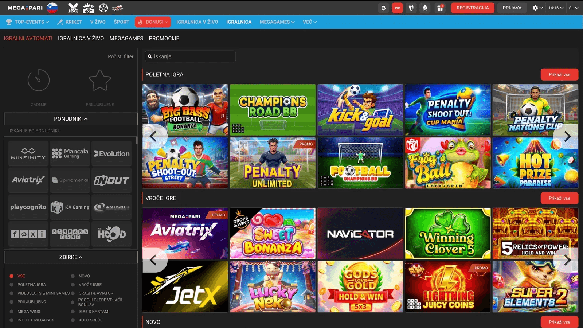The image size is (583, 328).
Task: Click the gift box bonus icon
Action: tap(440, 8)
